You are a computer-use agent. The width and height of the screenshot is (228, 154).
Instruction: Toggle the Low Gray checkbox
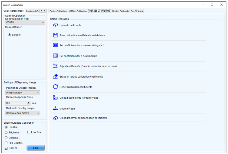pos(29,132)
